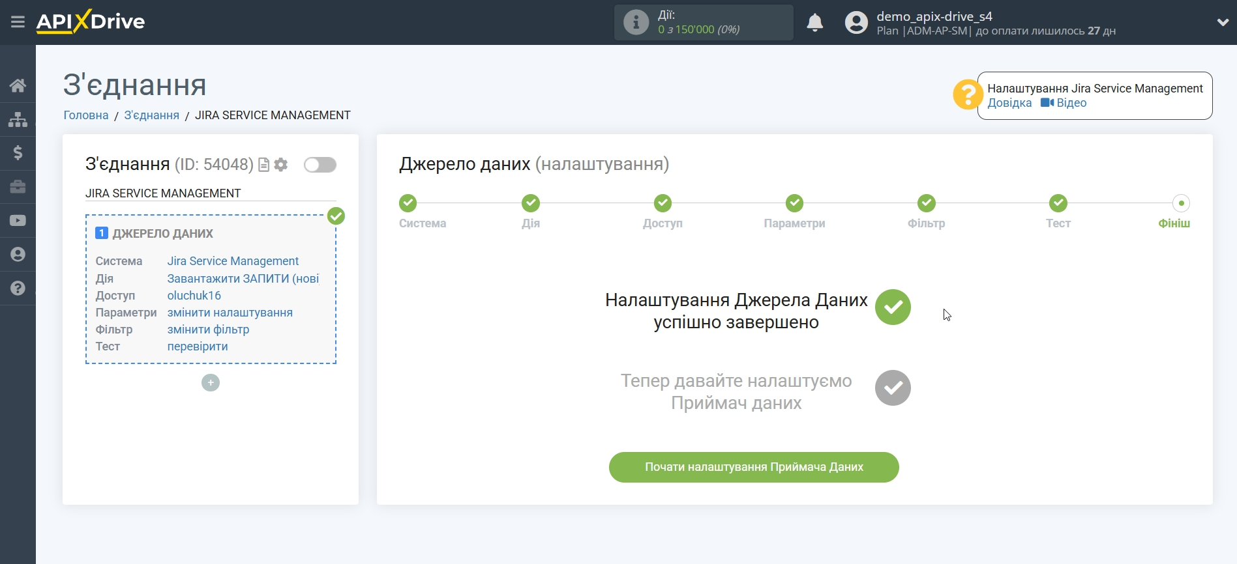Viewport: 1237px width, 564px height.
Task: Open the Довідка help link
Action: pos(1009,103)
